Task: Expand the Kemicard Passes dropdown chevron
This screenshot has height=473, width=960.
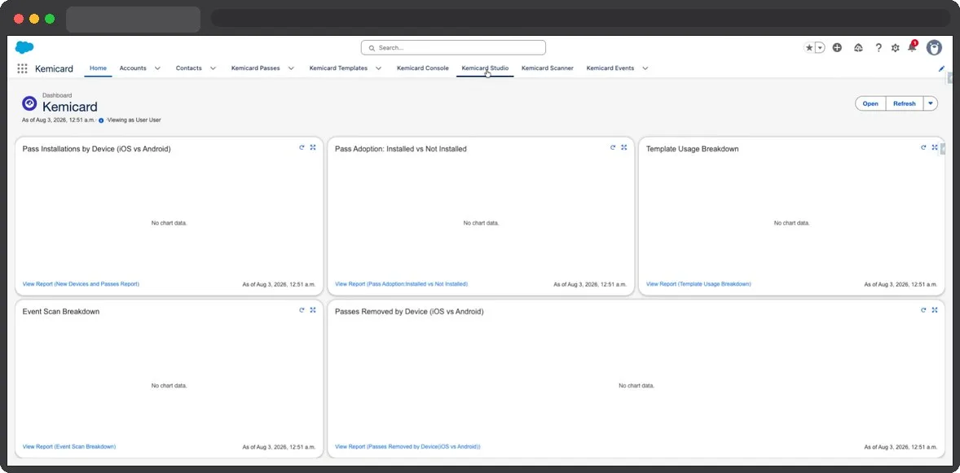Action: 291,68
